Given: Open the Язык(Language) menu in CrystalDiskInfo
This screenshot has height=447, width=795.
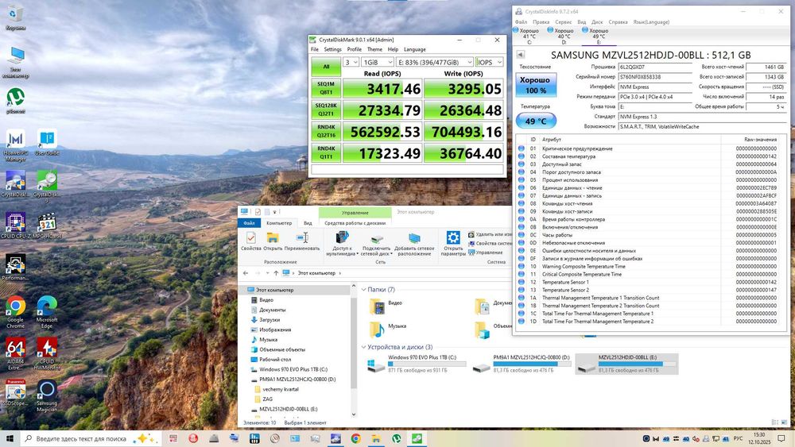Looking at the screenshot, I should click(651, 22).
